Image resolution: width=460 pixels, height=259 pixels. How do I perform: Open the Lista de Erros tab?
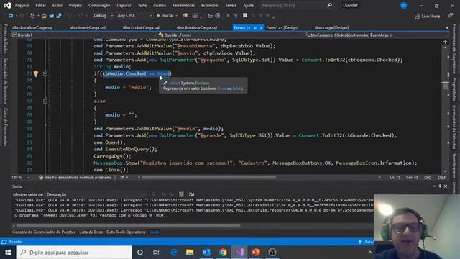click(x=91, y=232)
